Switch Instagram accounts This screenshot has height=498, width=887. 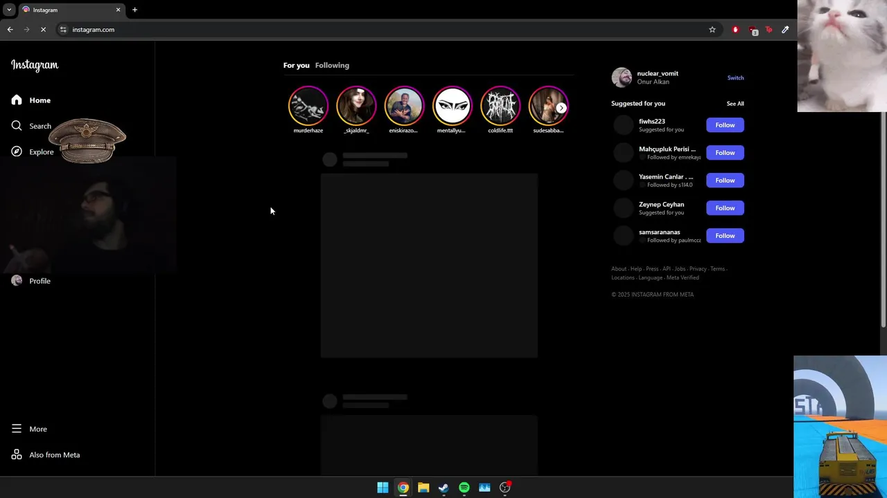(735, 77)
